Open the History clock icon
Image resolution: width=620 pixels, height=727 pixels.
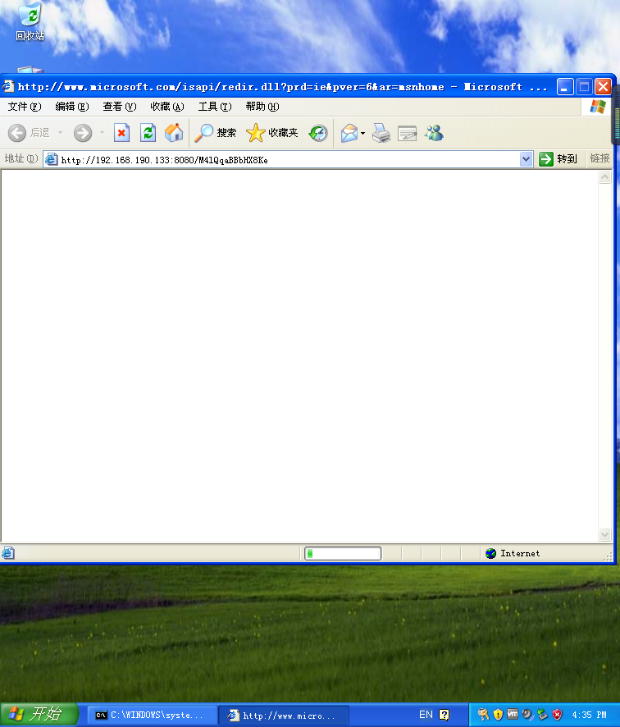pyautogui.click(x=318, y=133)
